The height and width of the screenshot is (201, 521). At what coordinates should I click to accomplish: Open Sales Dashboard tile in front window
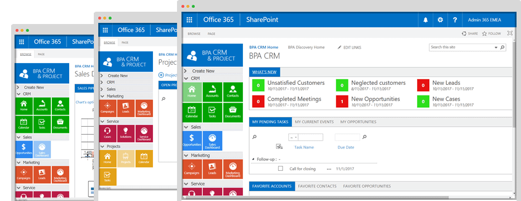click(212, 141)
